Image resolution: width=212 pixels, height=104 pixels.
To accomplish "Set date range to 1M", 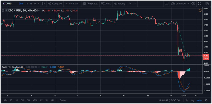I will pyautogui.click(x=17, y=100).
